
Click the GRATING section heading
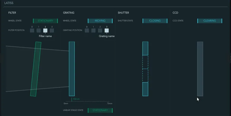69,13
